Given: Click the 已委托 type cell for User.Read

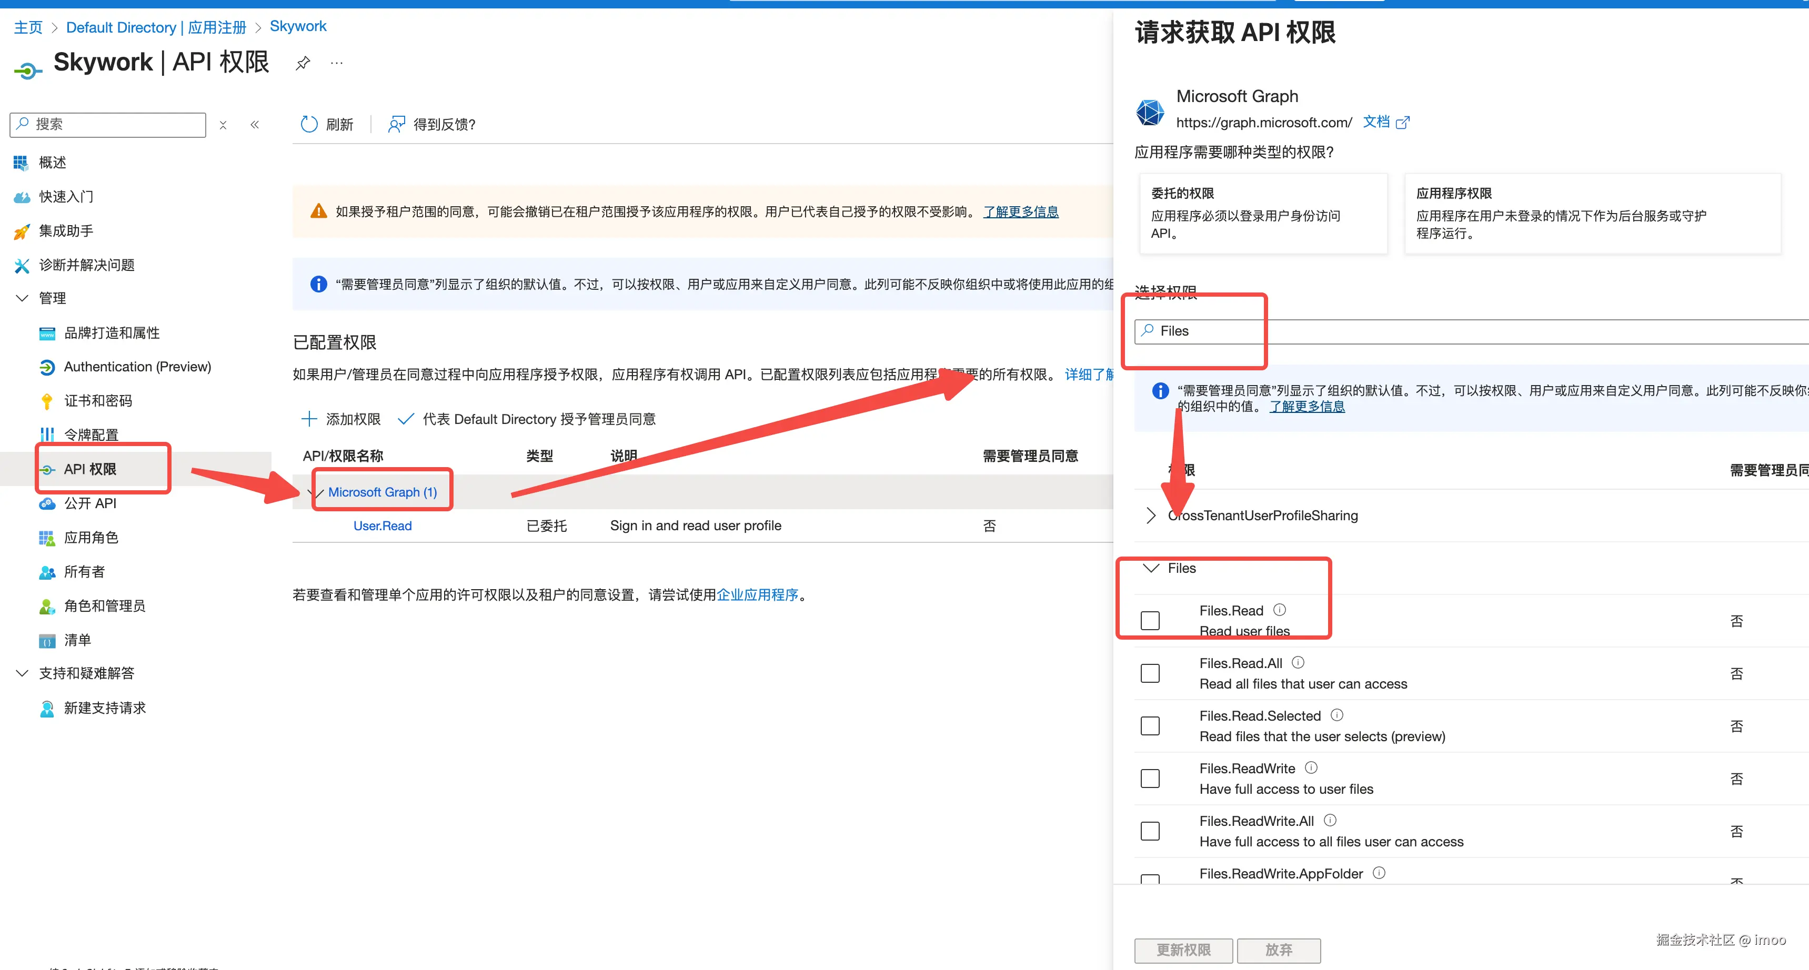Looking at the screenshot, I should pos(547,526).
